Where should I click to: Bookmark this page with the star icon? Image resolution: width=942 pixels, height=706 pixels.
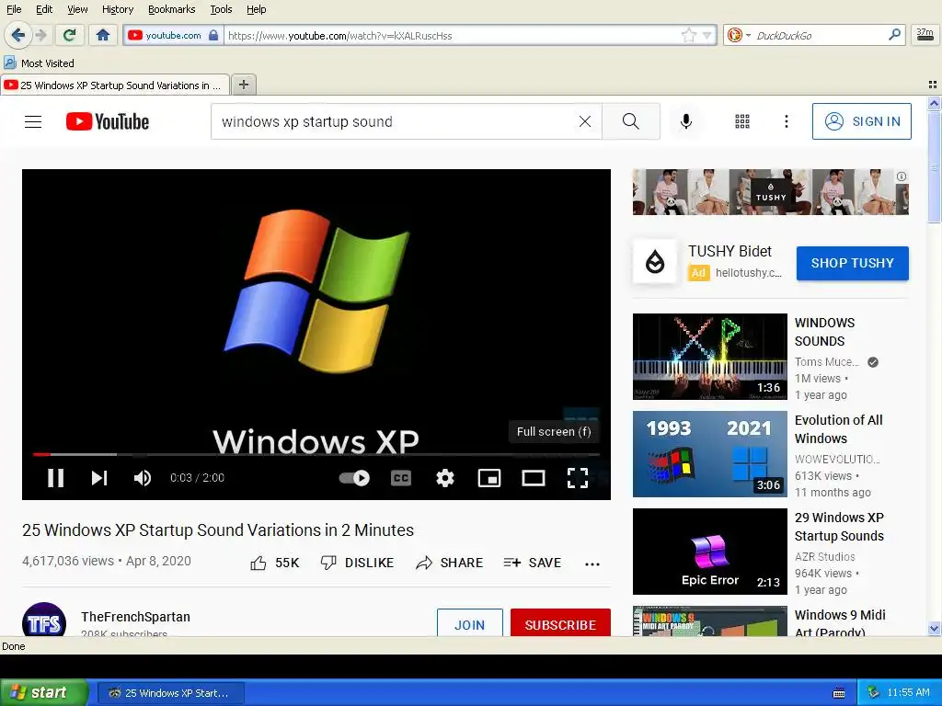click(x=688, y=36)
